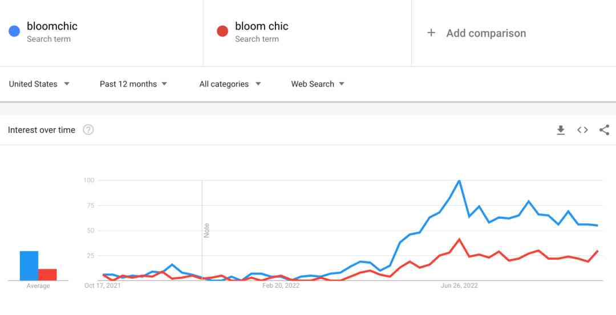
Task: Click the plus icon to add comparison
Action: [x=431, y=33]
